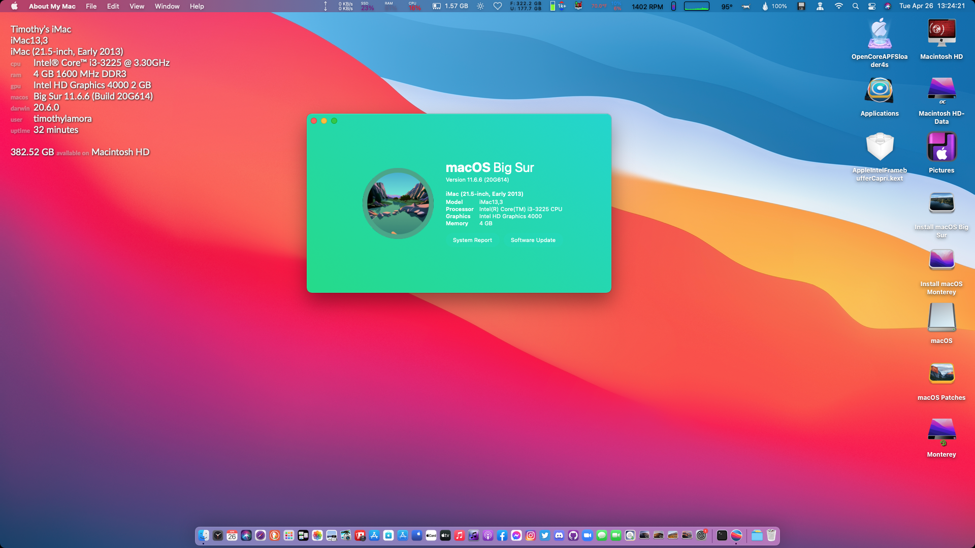Click the brightness sun icon in menu bar
The height and width of the screenshot is (548, 975).
(x=480, y=6)
